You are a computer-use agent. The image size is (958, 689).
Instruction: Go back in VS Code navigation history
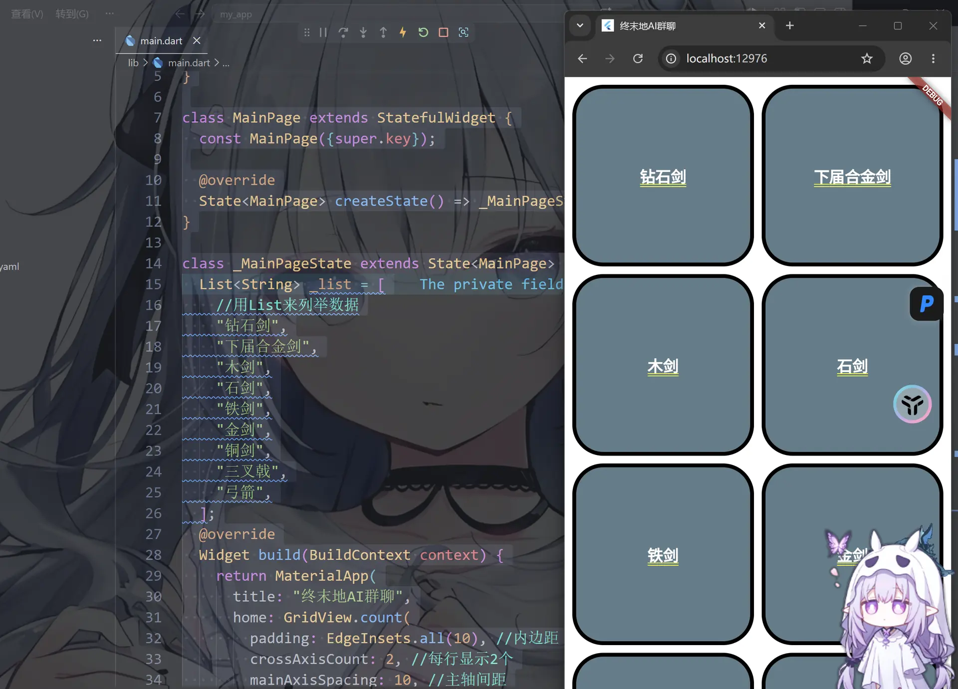pyautogui.click(x=180, y=14)
